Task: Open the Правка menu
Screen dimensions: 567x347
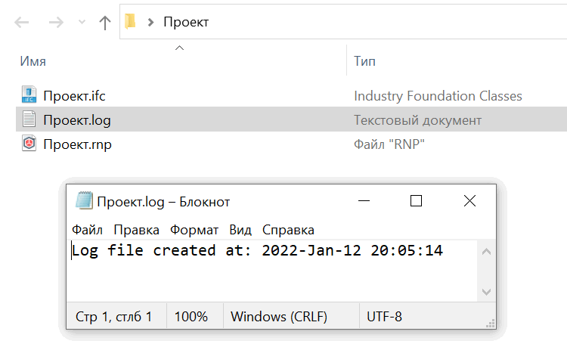Action: (136, 230)
